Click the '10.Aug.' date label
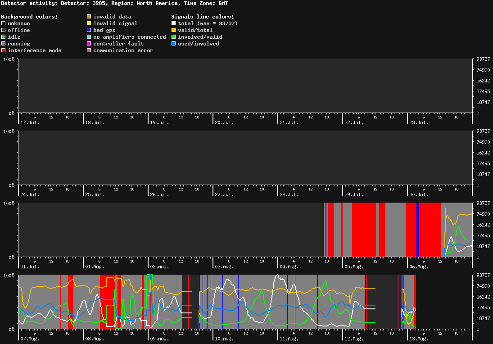The height and width of the screenshot is (344, 493). click(x=225, y=339)
